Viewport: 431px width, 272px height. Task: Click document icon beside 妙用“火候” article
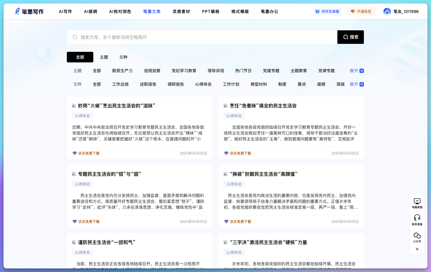pos(74,106)
